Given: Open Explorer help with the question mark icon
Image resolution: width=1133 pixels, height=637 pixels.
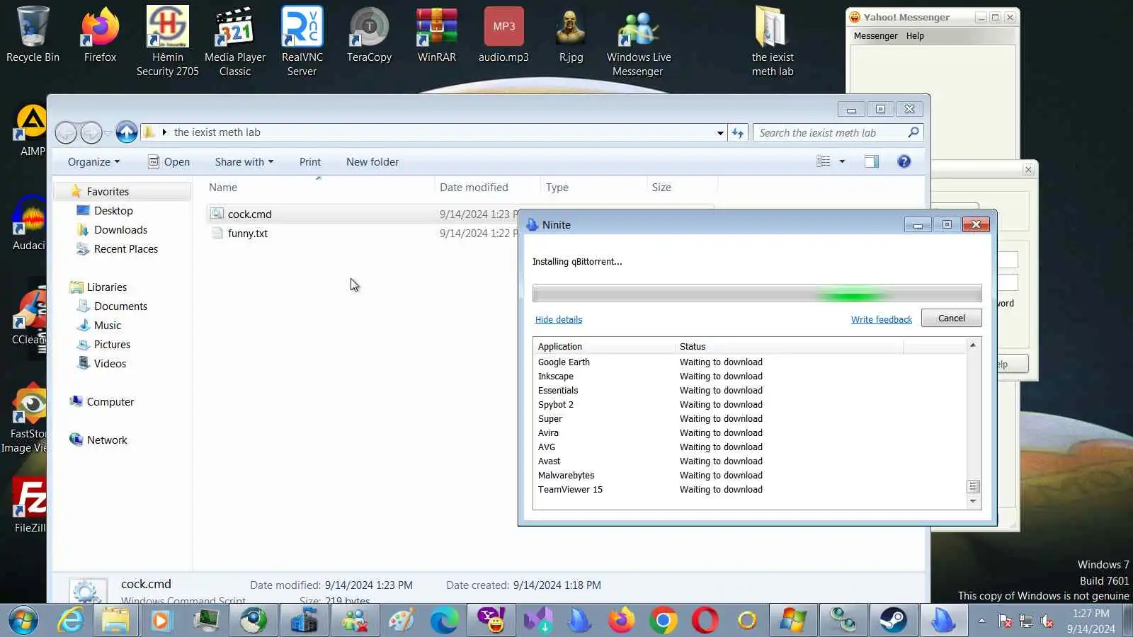Looking at the screenshot, I should (904, 161).
